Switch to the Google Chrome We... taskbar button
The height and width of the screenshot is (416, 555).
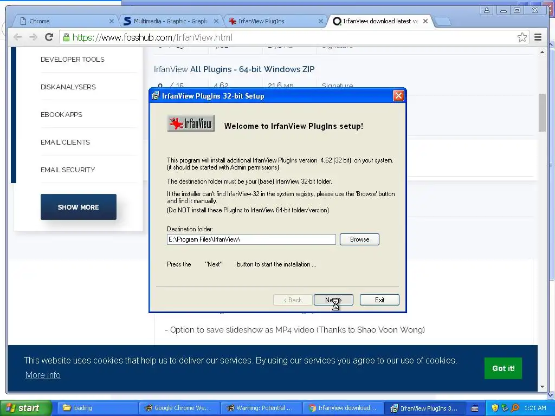click(179, 408)
